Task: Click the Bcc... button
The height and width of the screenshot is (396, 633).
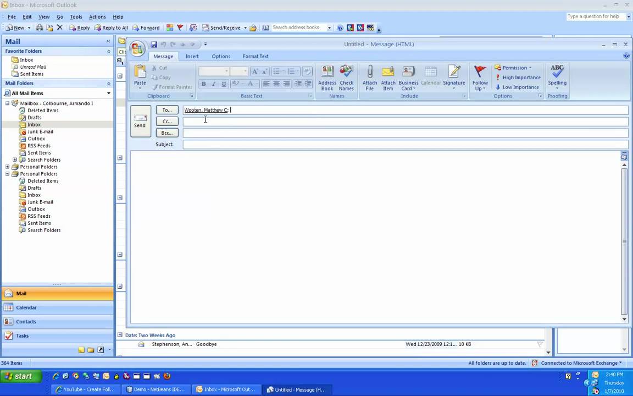Action: tap(167, 133)
